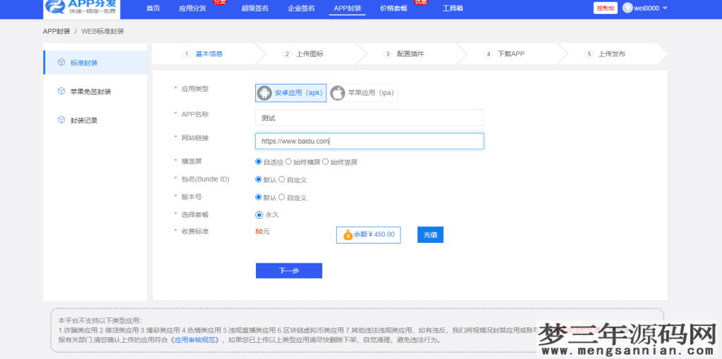Select step 3 配置插件
The width and height of the screenshot is (722, 359).
(404, 53)
